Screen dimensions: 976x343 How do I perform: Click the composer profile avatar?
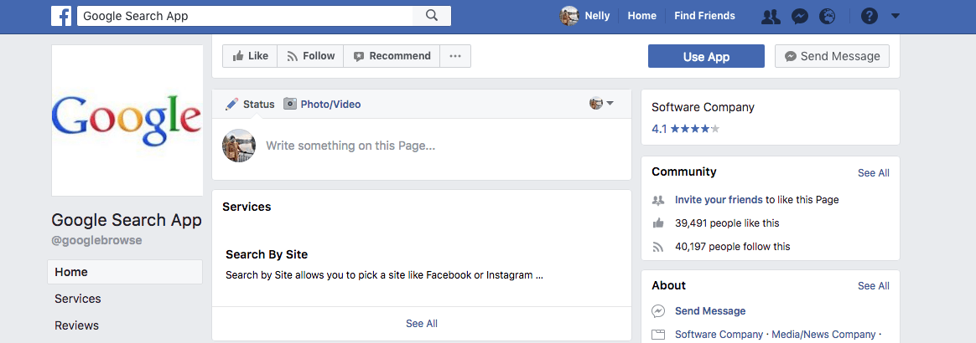(x=239, y=146)
